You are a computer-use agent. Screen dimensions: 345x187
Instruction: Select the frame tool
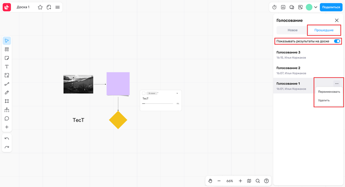point(7,101)
